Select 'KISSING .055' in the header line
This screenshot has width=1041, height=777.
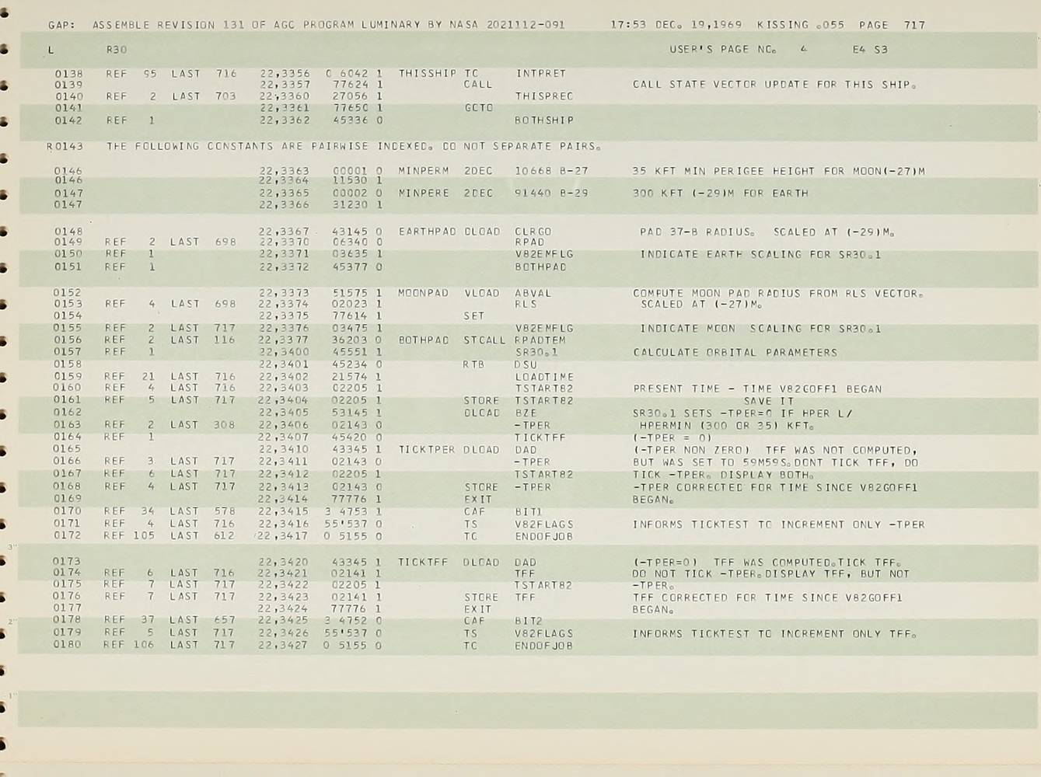pyautogui.click(x=801, y=25)
